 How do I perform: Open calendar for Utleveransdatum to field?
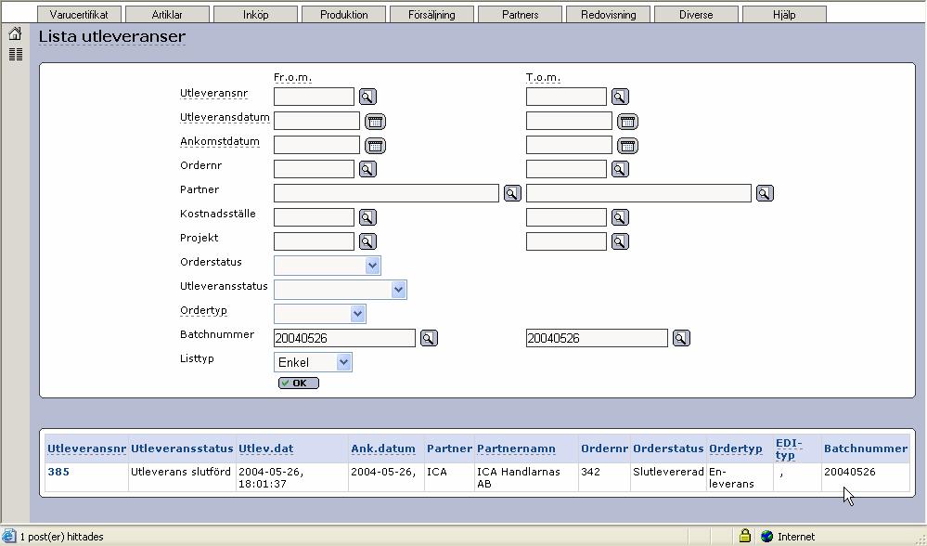click(x=628, y=122)
